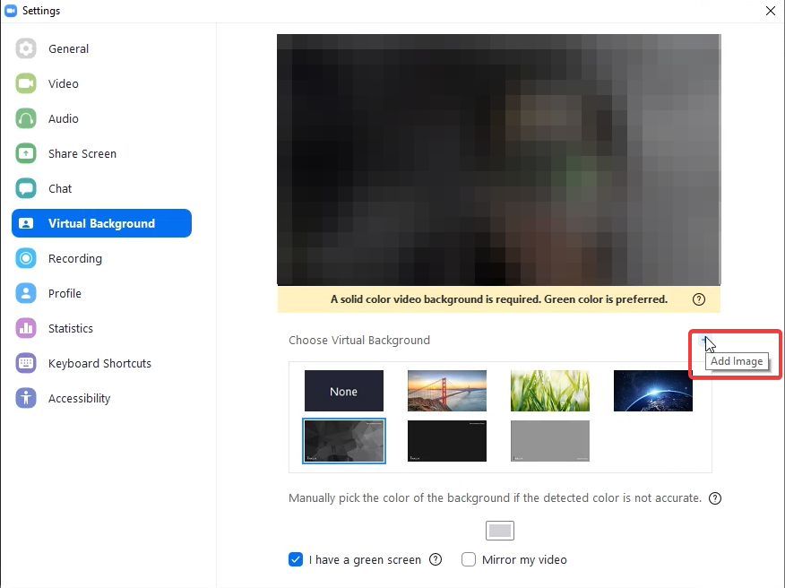The image size is (785, 588).
Task: Click the Mirror my video label
Action: 524,559
